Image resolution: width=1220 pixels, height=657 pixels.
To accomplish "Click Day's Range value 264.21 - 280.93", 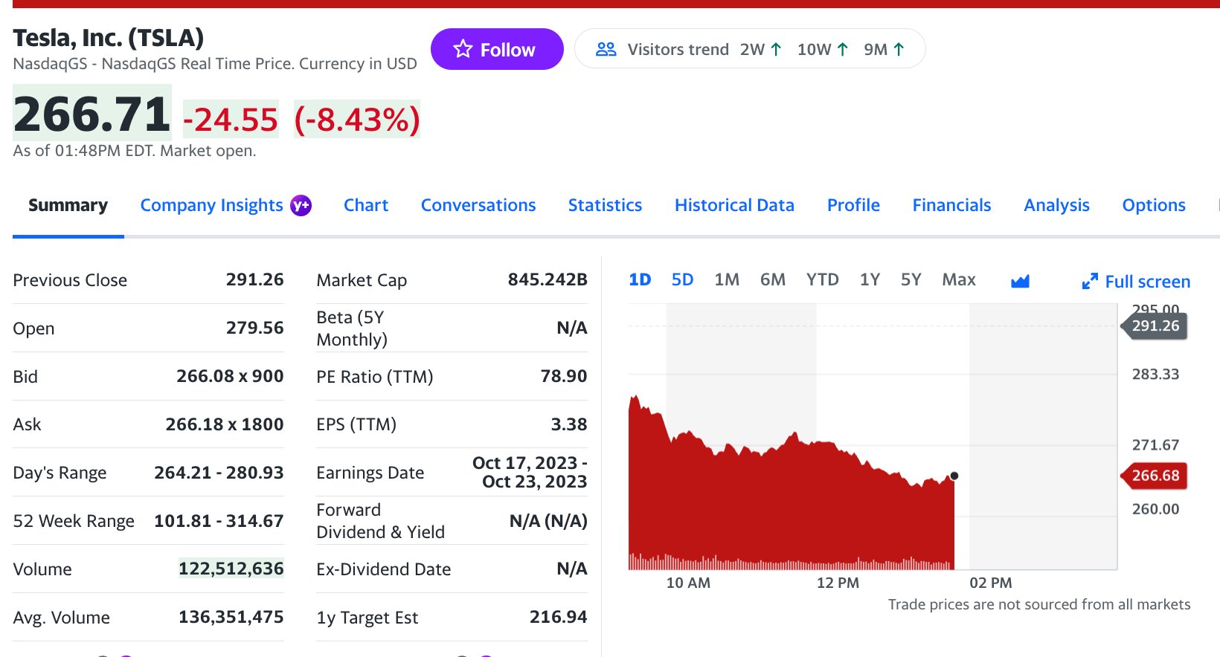I will pyautogui.click(x=219, y=473).
